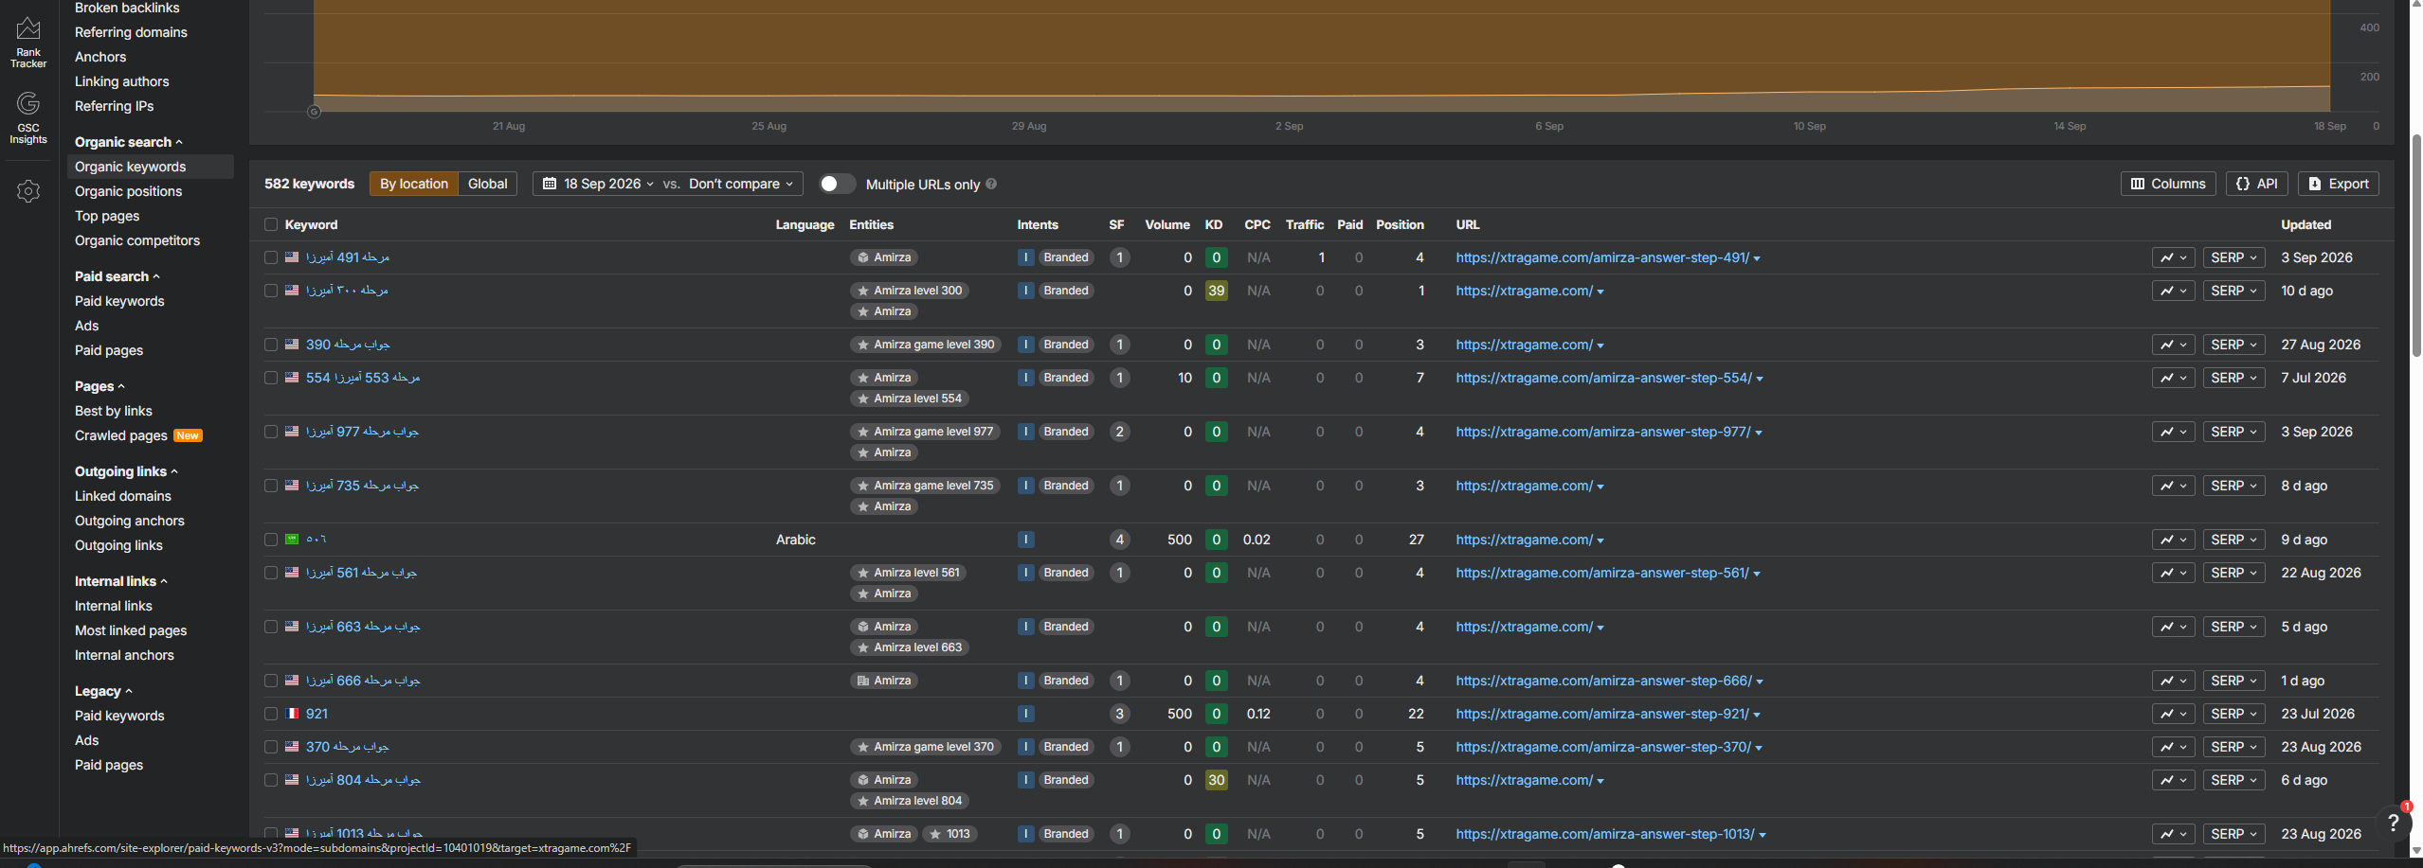Sort by the Volume column header
The height and width of the screenshot is (868, 2423).
pos(1166,224)
